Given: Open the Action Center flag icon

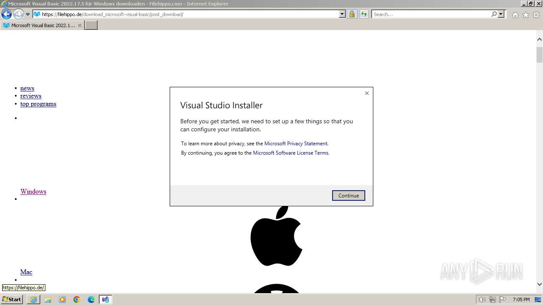Looking at the screenshot, I should (503, 299).
